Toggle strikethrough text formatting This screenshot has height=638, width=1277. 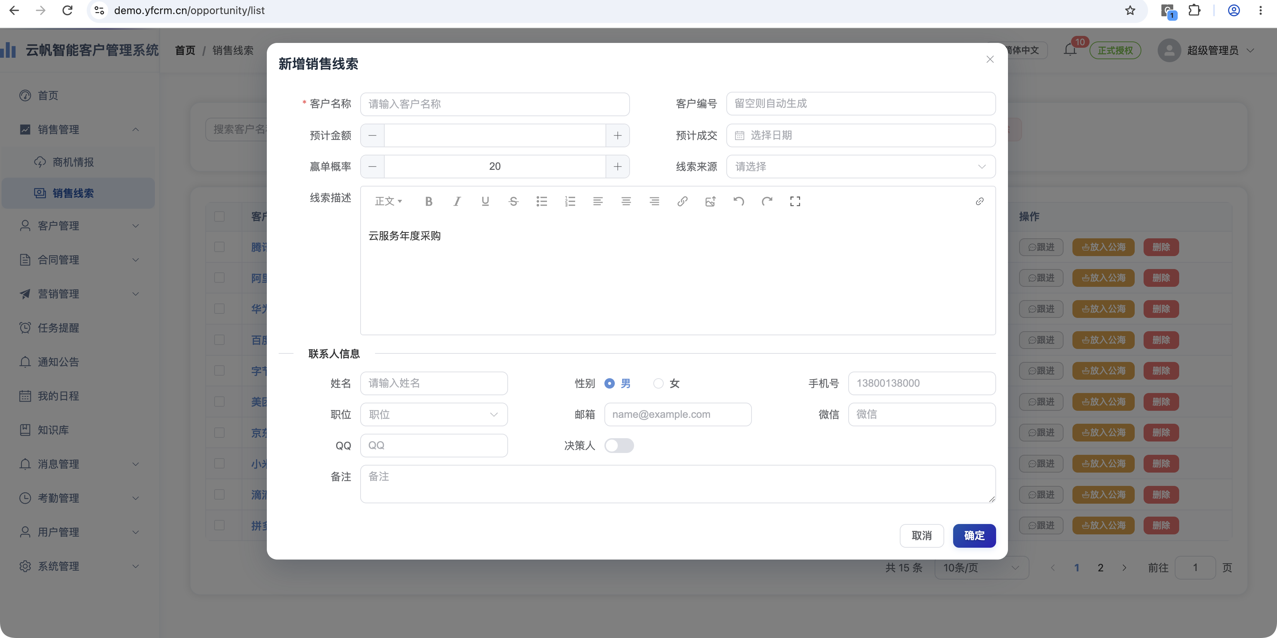click(514, 201)
